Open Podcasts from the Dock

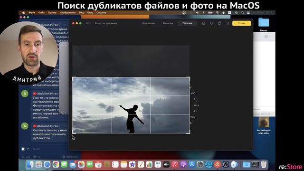pos(183,165)
